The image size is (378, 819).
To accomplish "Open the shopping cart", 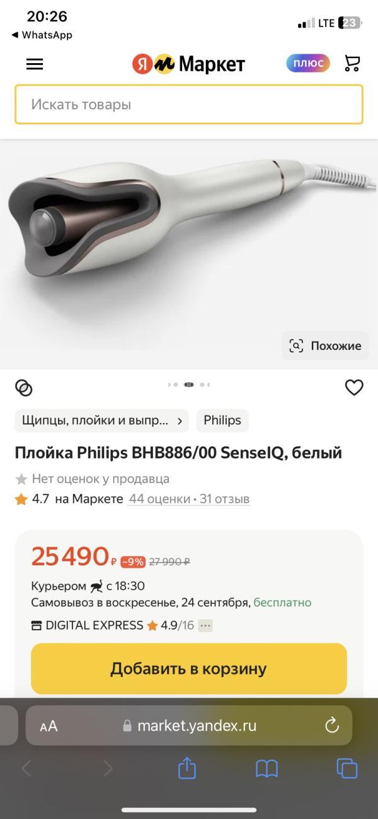I will tap(352, 63).
